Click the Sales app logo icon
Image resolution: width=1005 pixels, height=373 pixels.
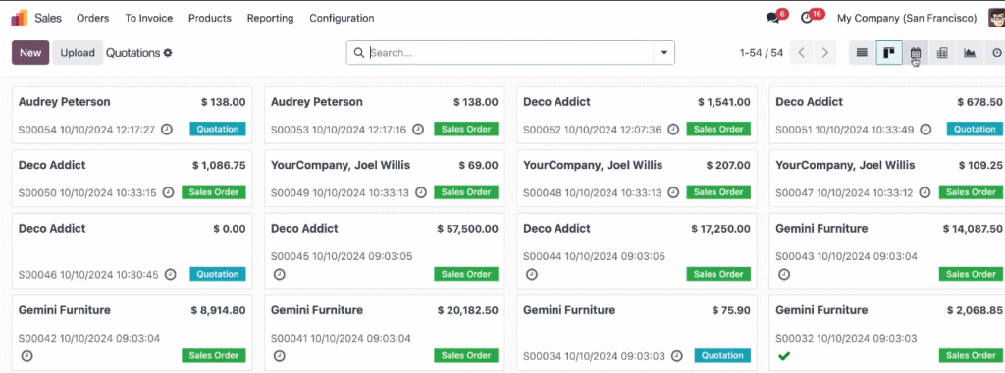20,18
